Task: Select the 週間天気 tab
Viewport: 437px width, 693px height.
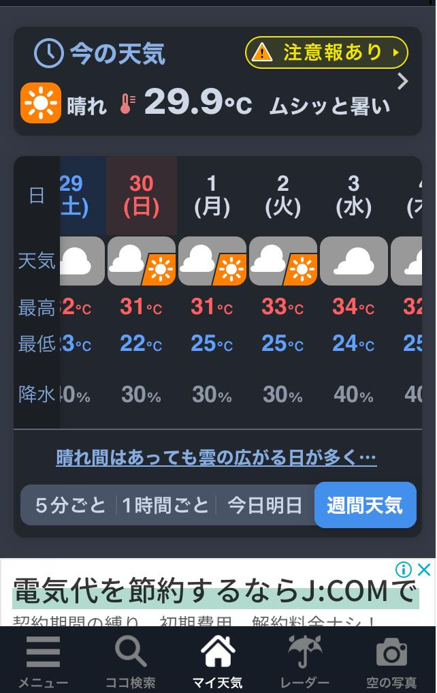Action: coord(365,505)
